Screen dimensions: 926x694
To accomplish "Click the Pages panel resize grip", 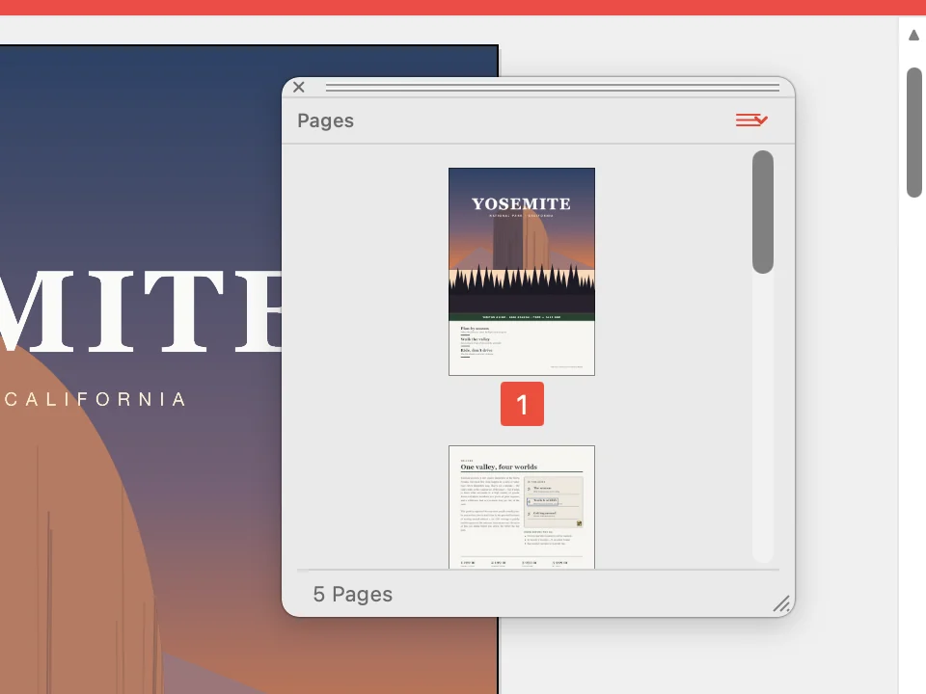I will pos(781,603).
